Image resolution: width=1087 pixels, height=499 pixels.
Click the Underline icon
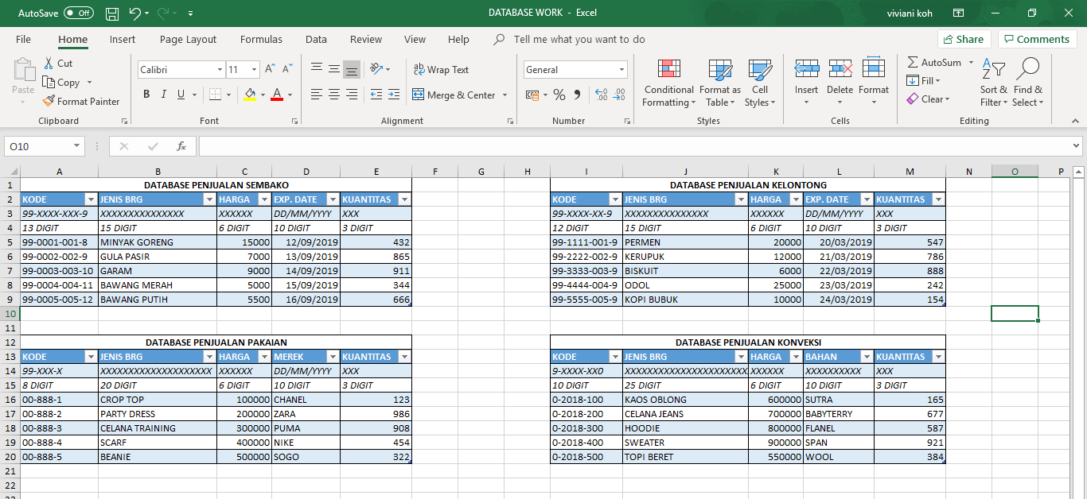click(x=181, y=94)
